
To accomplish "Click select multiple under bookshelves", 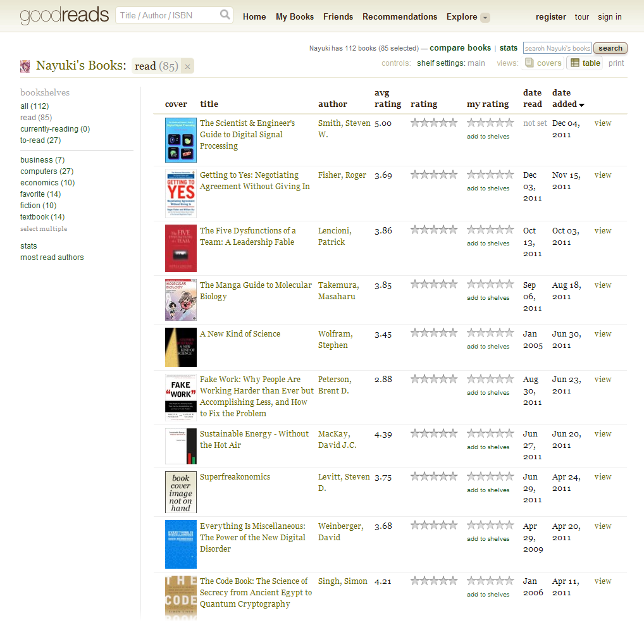I will click(44, 229).
